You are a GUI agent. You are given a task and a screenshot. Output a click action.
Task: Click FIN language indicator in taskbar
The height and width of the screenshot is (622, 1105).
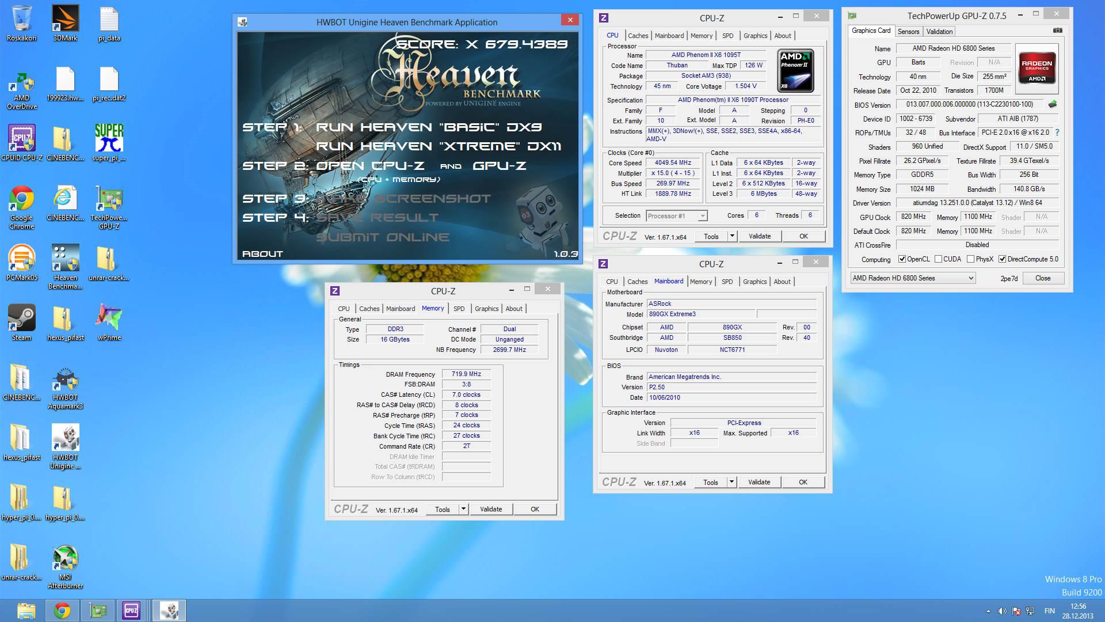(1050, 611)
